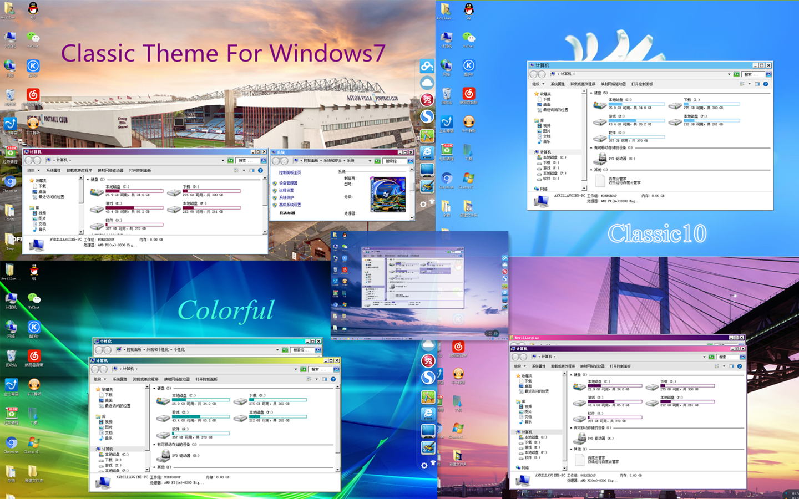Toggle the preview pane in the Classic10 window

point(757,84)
